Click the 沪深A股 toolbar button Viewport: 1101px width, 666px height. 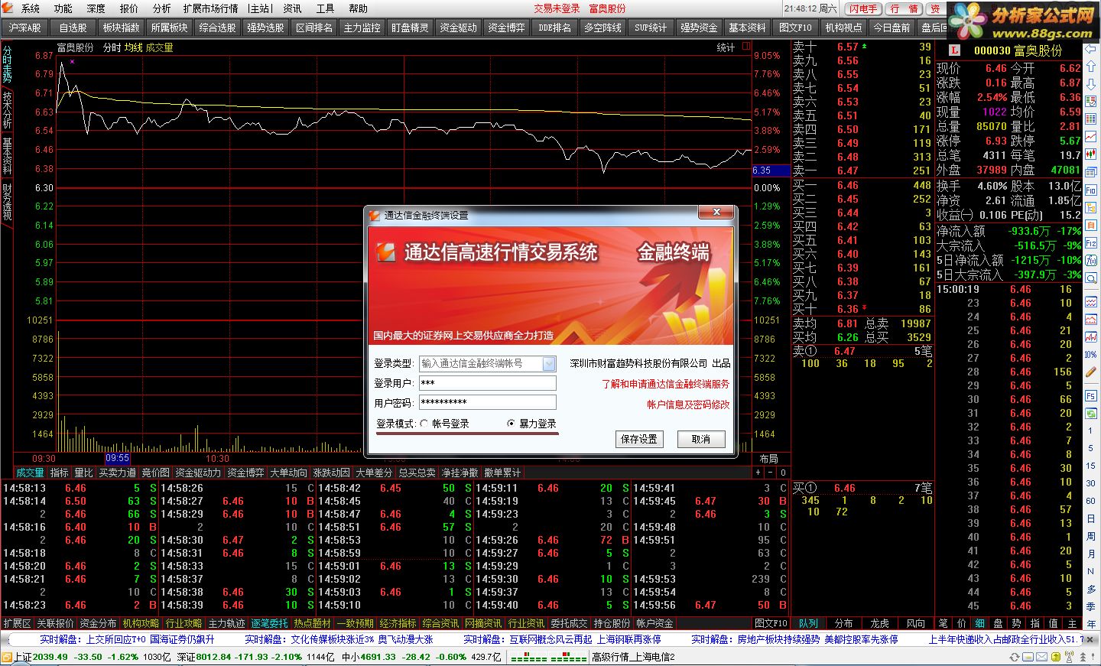pyautogui.click(x=25, y=28)
